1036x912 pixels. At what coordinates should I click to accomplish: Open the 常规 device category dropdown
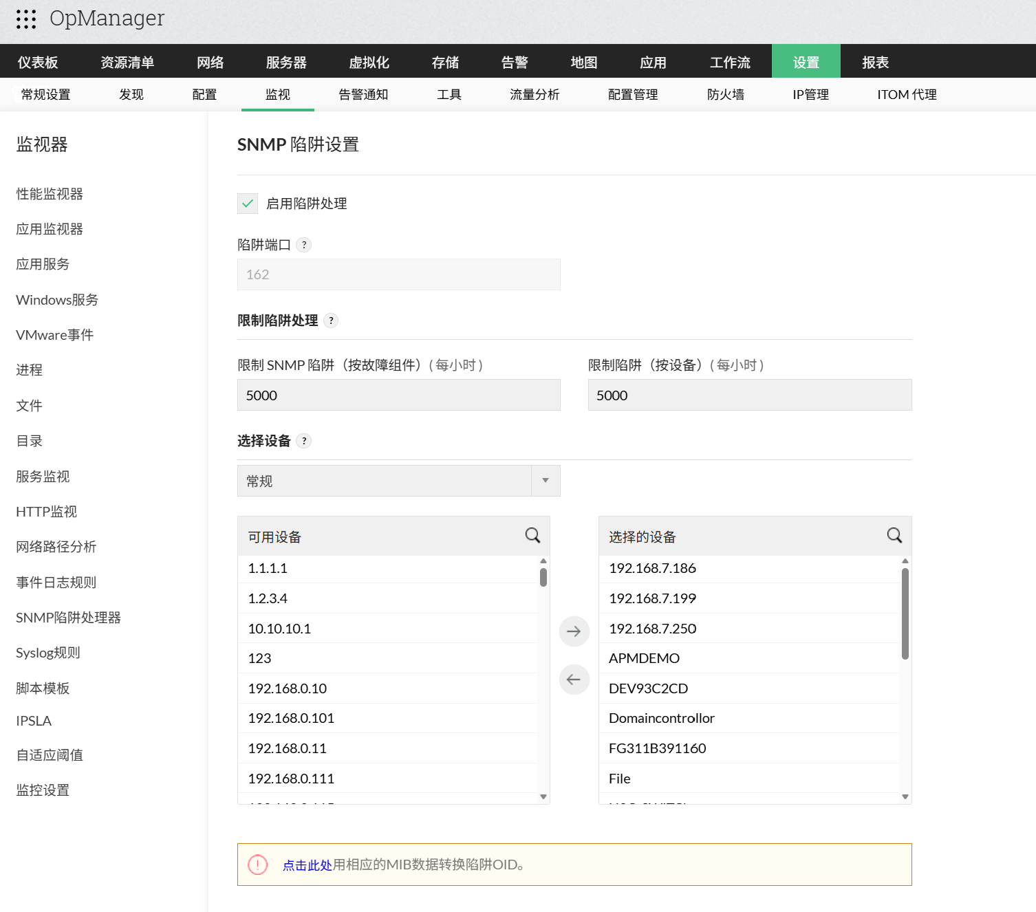[x=399, y=481]
